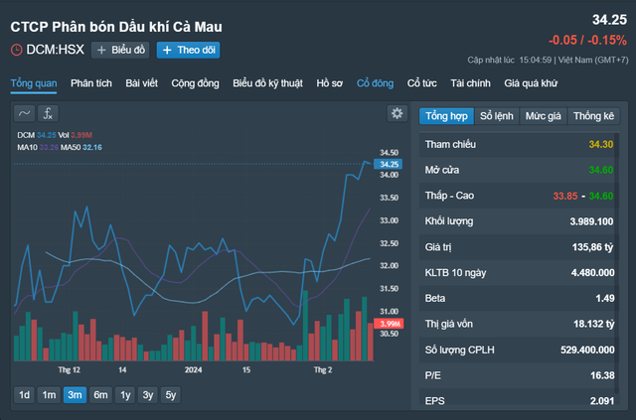
Task: Open the fx indicators icon
Action: coord(48,113)
